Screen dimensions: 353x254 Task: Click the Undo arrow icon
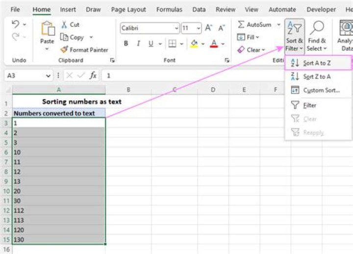pyautogui.click(x=15, y=25)
